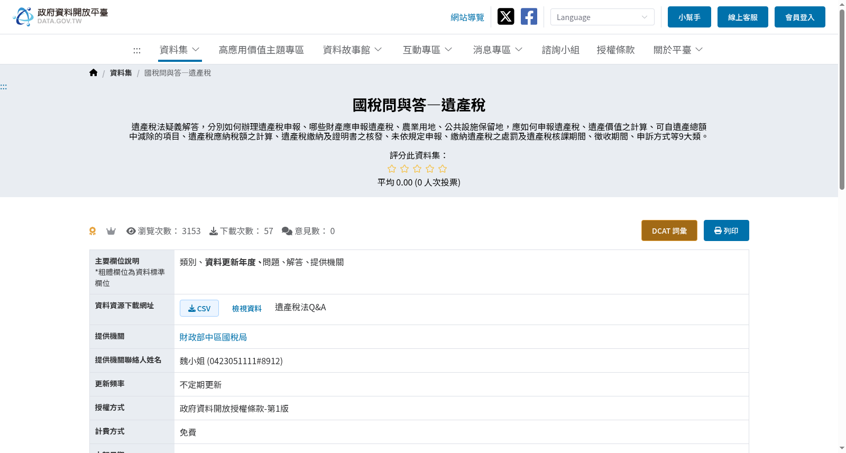Go to home via breadcrumb house icon

[94, 72]
